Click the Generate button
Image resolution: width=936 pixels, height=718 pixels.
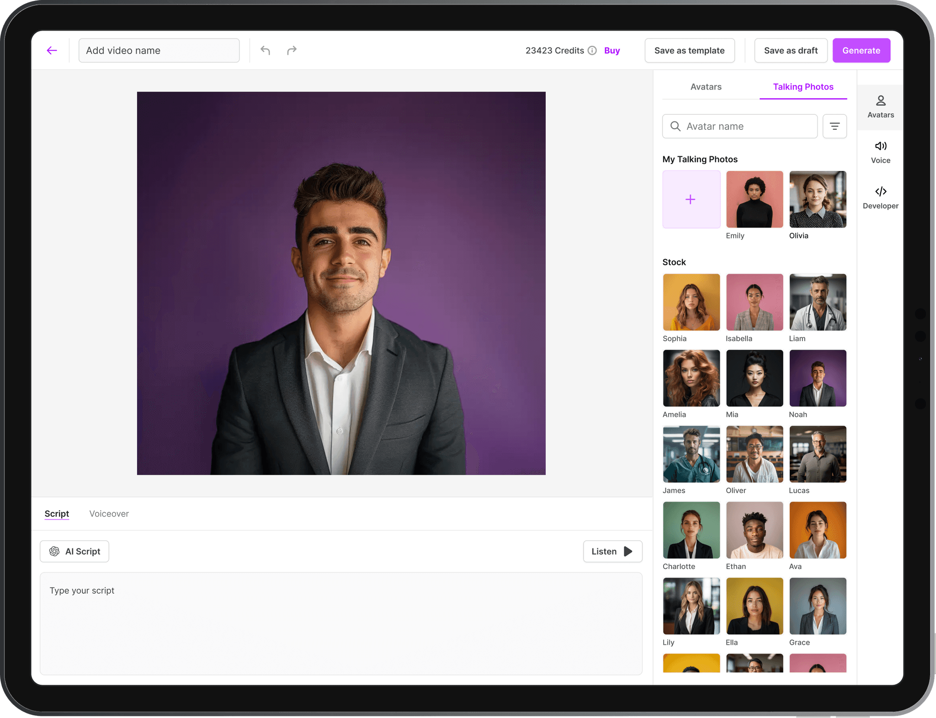point(861,50)
